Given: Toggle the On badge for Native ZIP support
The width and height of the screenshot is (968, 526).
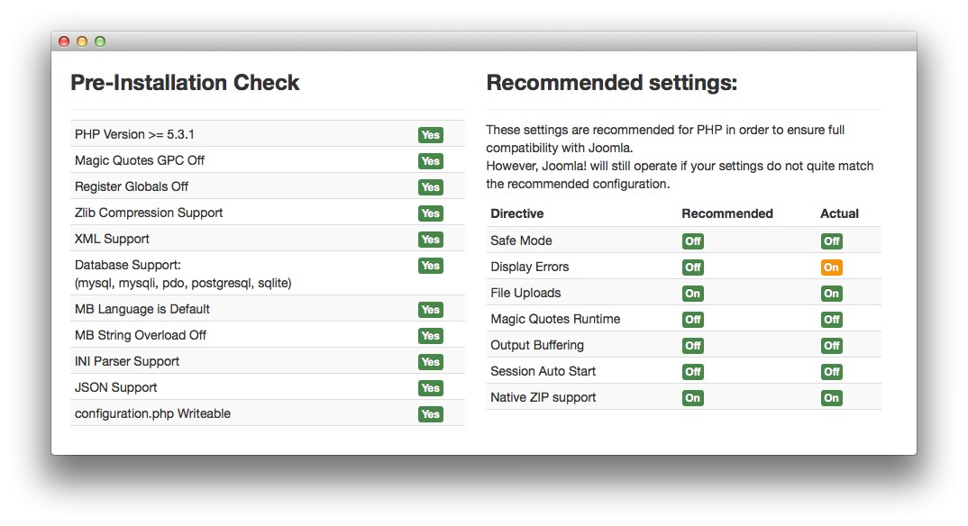Looking at the screenshot, I should (831, 397).
